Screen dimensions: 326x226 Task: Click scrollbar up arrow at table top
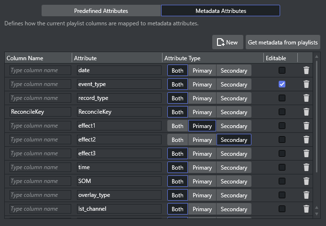tap(316, 57)
